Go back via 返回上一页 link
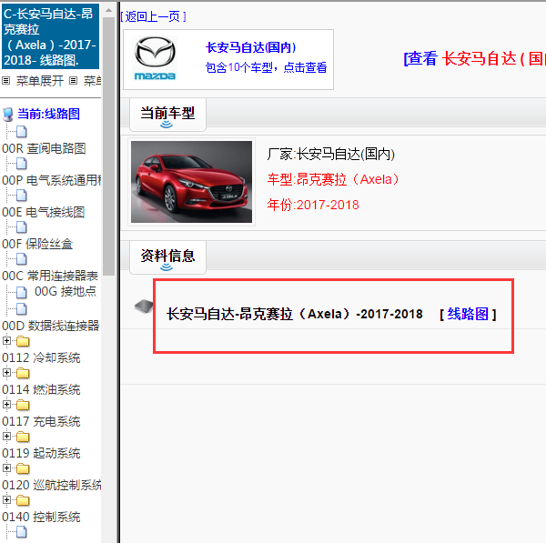The height and width of the screenshot is (543, 546). pos(153,16)
